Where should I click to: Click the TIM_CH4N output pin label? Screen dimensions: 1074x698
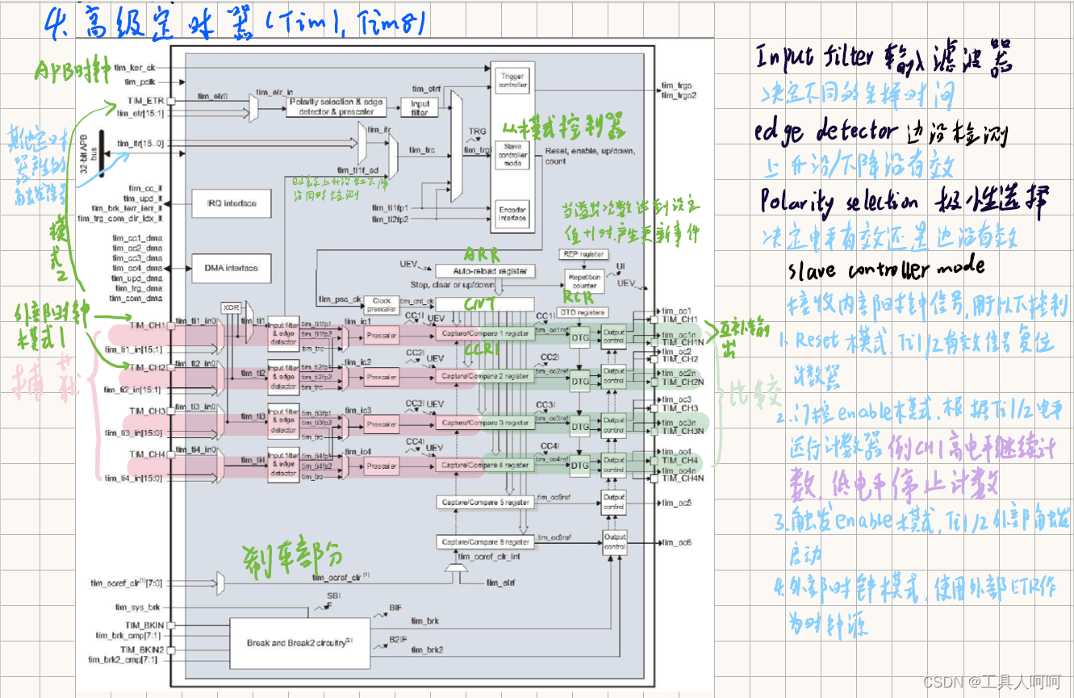tap(683, 479)
